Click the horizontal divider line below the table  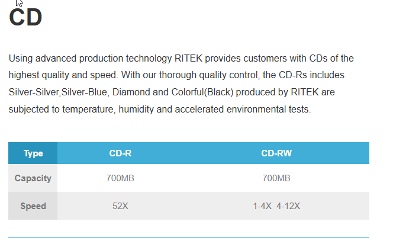pyautogui.click(x=189, y=237)
